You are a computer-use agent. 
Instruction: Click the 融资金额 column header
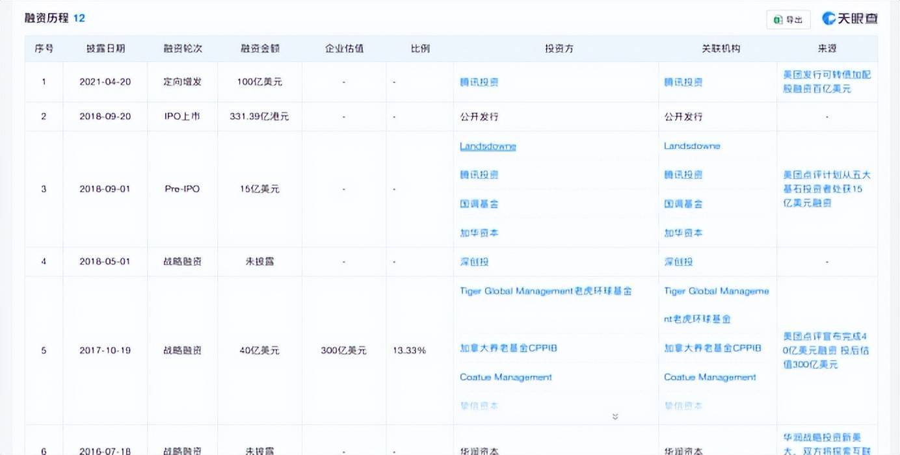pyautogui.click(x=259, y=49)
